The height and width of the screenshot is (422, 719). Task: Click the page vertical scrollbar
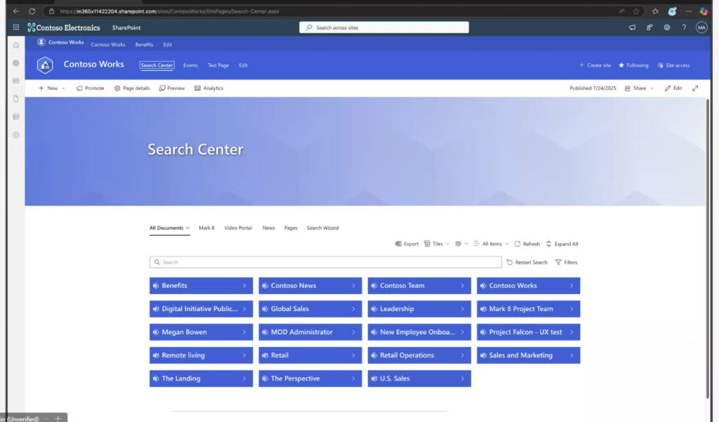[708, 248]
